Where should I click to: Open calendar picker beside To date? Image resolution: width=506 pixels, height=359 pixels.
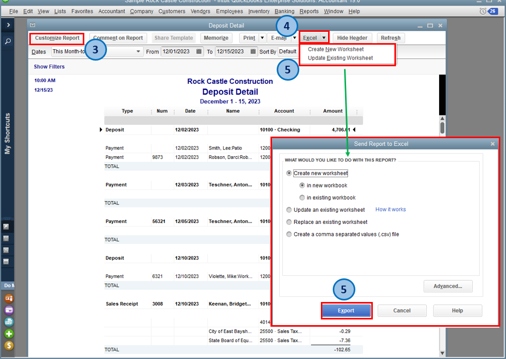tap(253, 51)
